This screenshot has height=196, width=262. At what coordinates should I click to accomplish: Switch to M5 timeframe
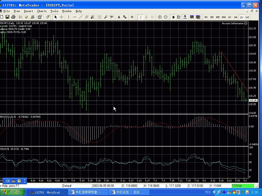click(212, 17)
